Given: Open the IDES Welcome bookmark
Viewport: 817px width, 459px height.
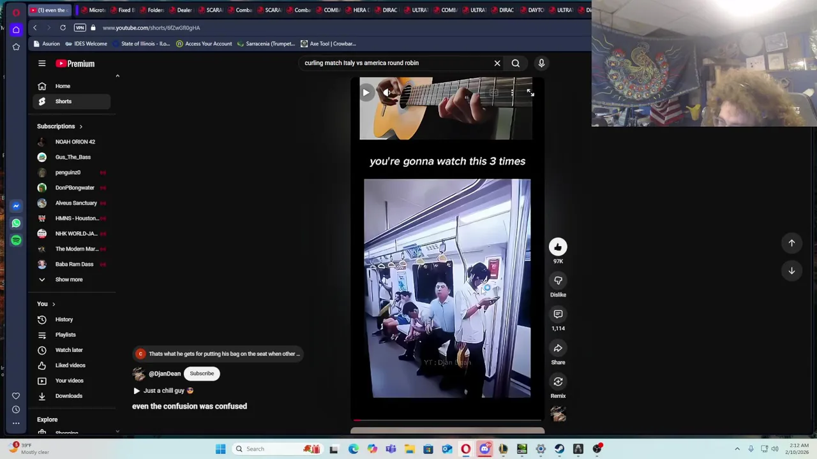Looking at the screenshot, I should [86, 44].
